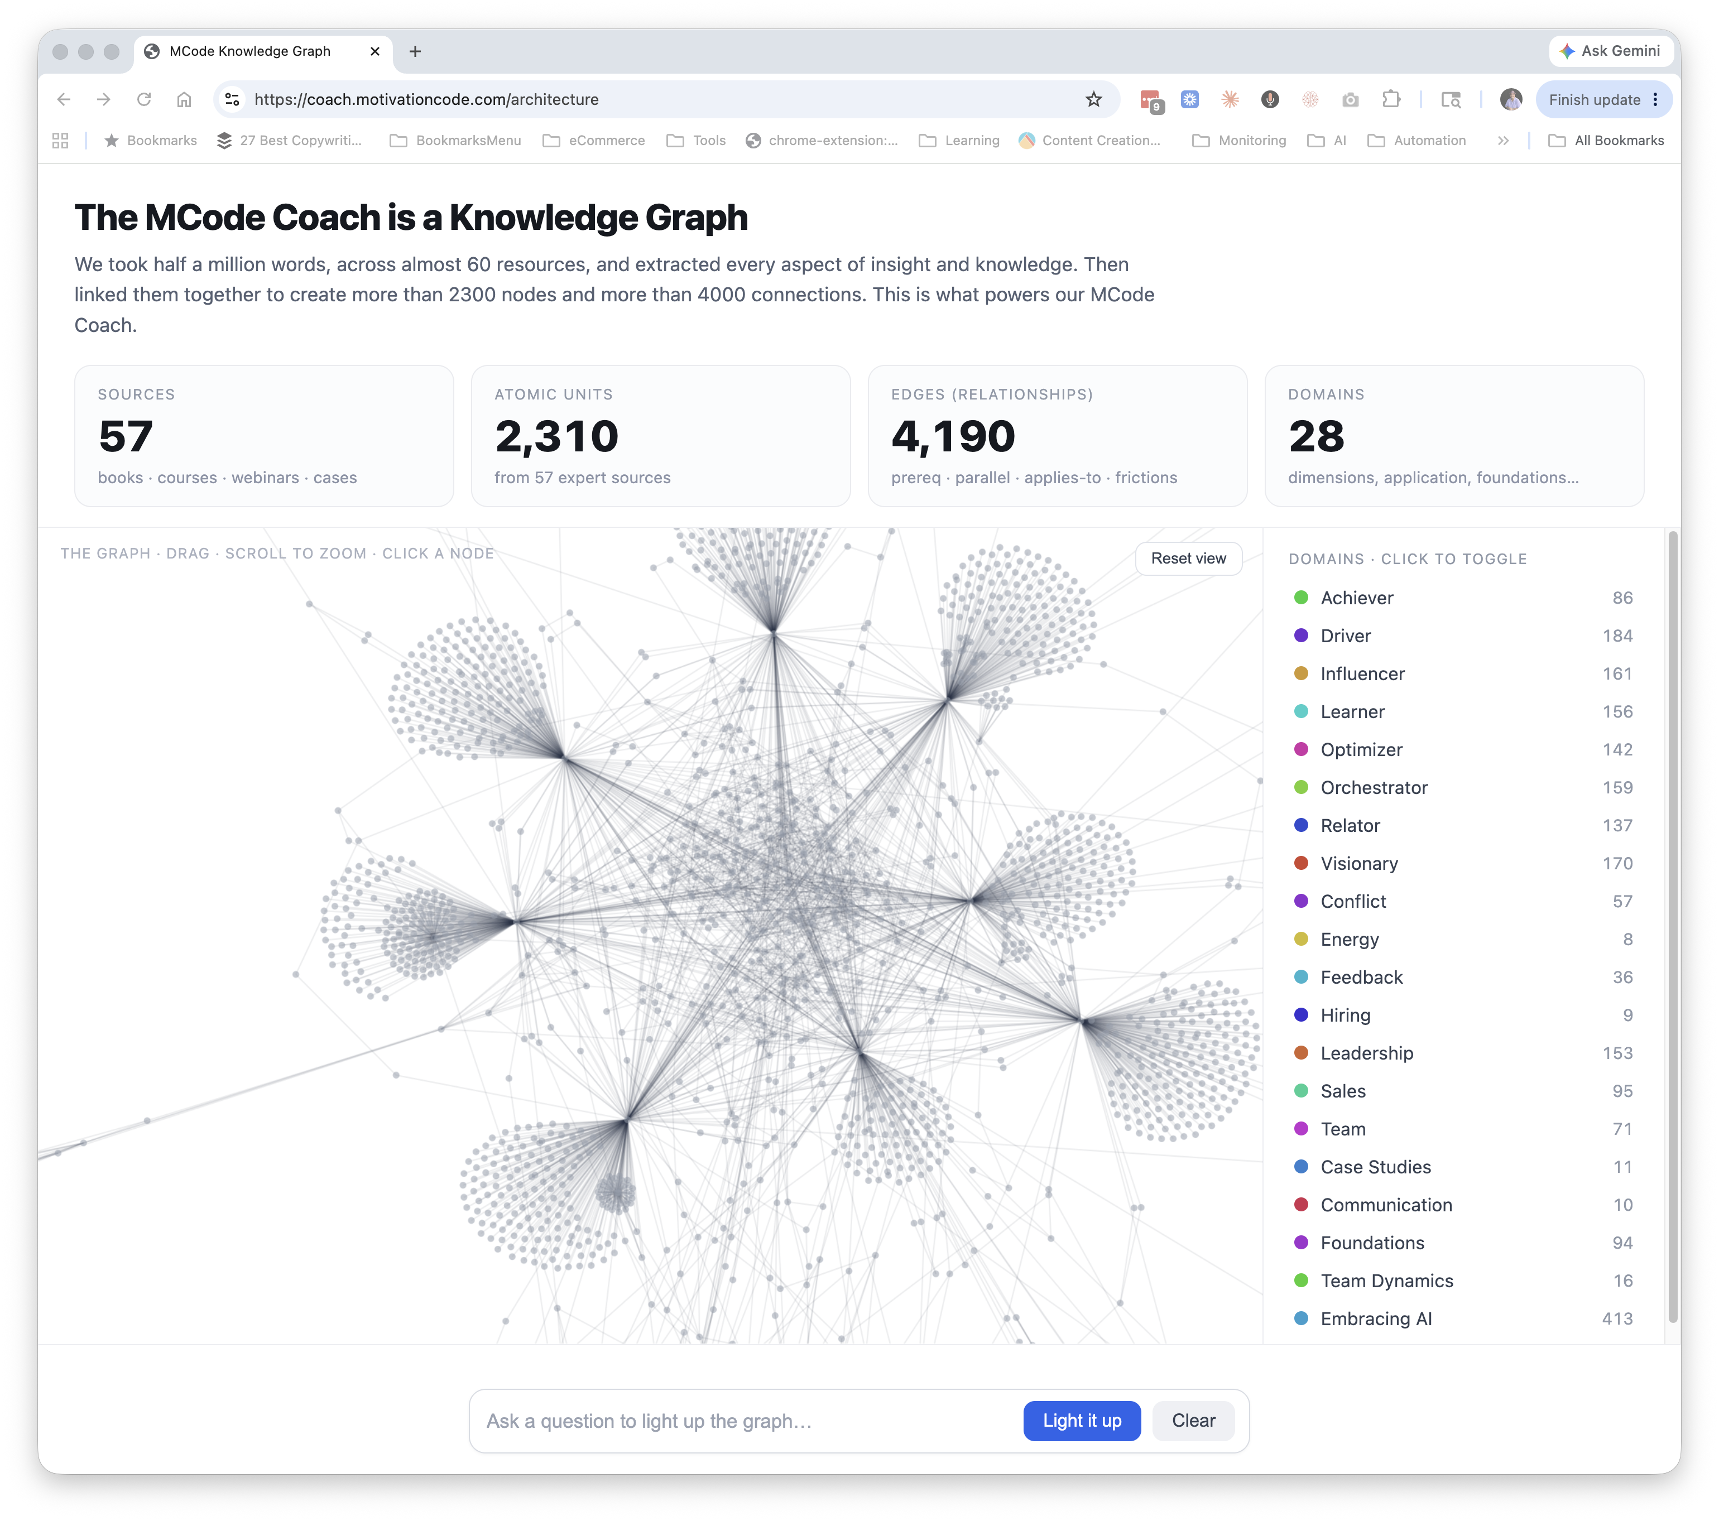Viewport: 1719px width, 1521px height.
Task: Open the 27 Best Copywriti... bookmark
Action: click(x=289, y=141)
